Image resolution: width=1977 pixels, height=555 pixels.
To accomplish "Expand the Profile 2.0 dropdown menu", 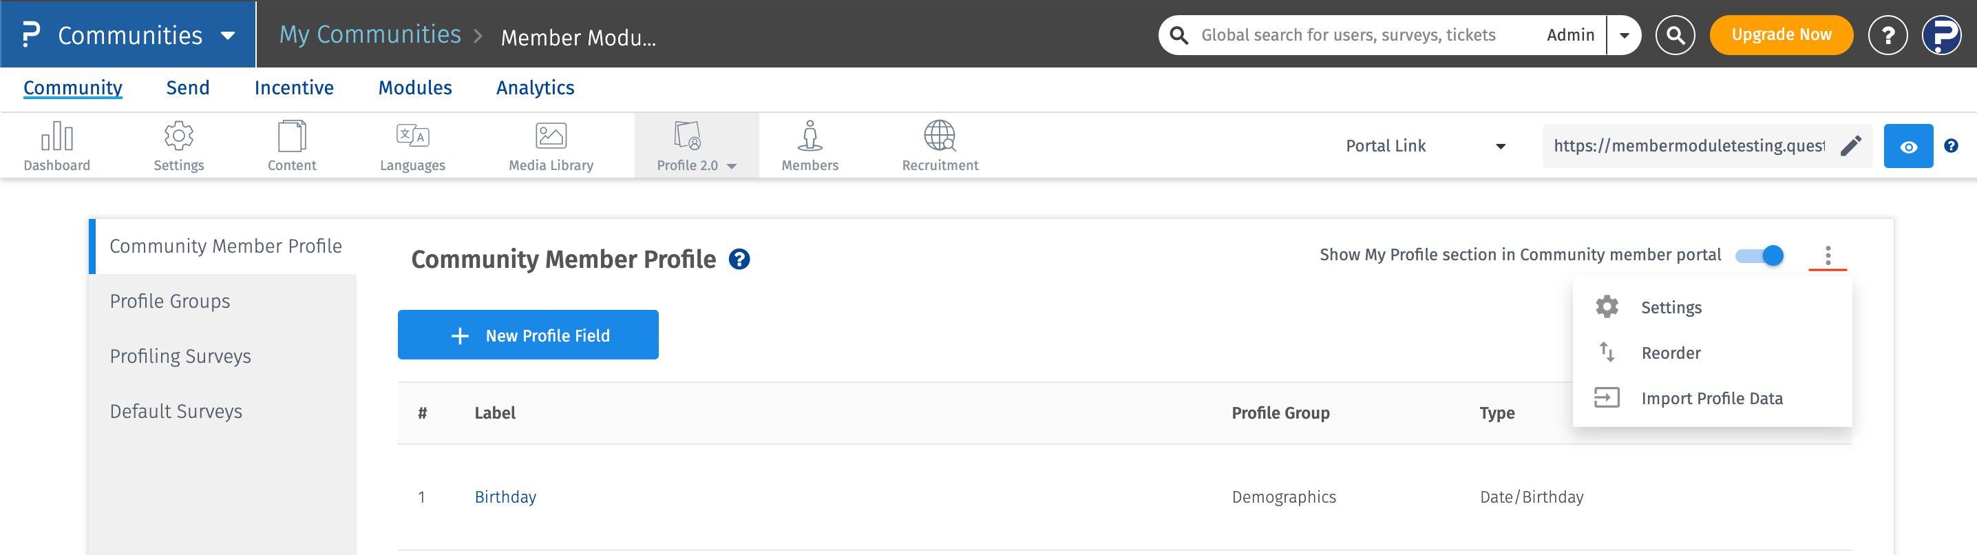I will point(732,166).
